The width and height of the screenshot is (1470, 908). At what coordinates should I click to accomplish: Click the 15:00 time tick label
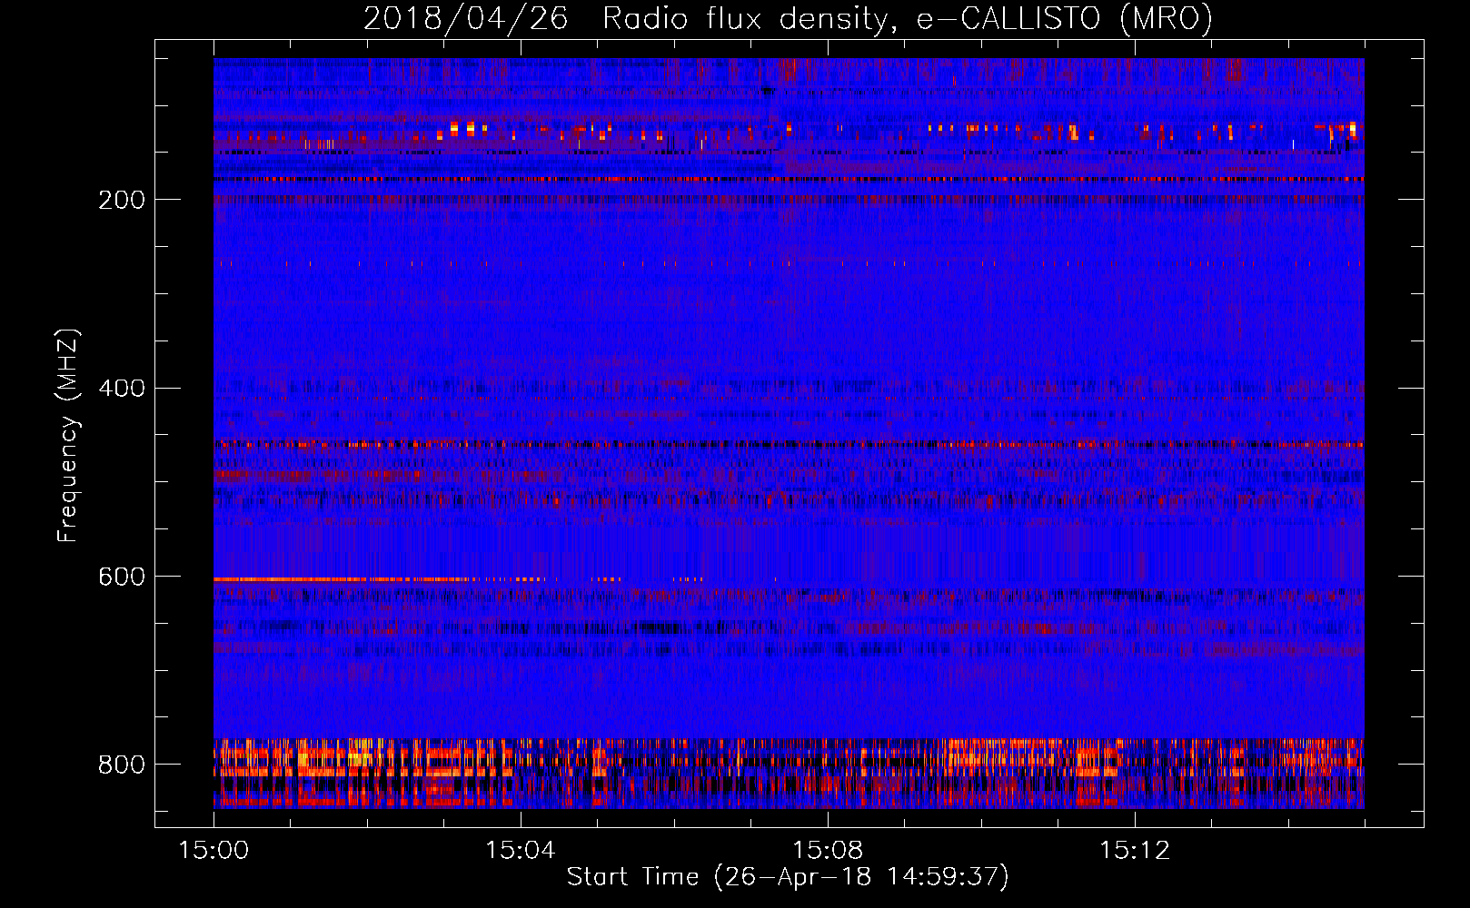pyautogui.click(x=214, y=850)
